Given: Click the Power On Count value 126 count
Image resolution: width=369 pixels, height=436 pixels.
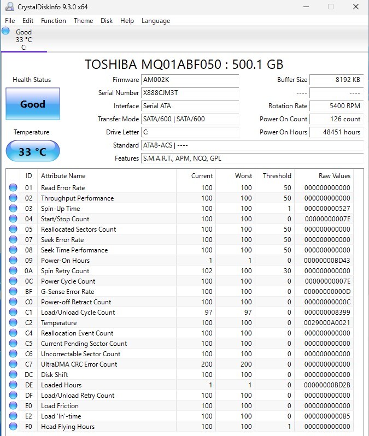Looking at the screenshot, I should click(x=336, y=119).
